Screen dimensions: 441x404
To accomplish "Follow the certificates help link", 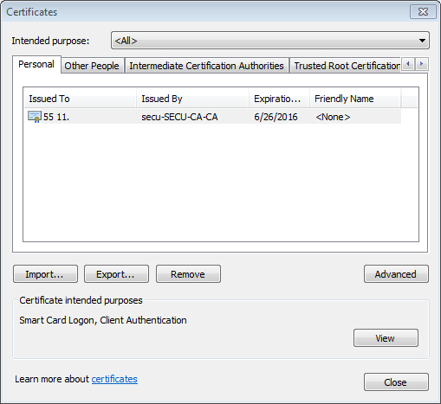I will [x=114, y=379].
